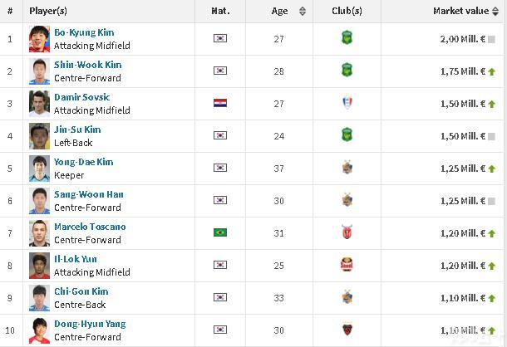Viewport: 507px width, 347px height.
Task: Click Dong-Hyun Yang's club crest icon
Action: pos(347,330)
